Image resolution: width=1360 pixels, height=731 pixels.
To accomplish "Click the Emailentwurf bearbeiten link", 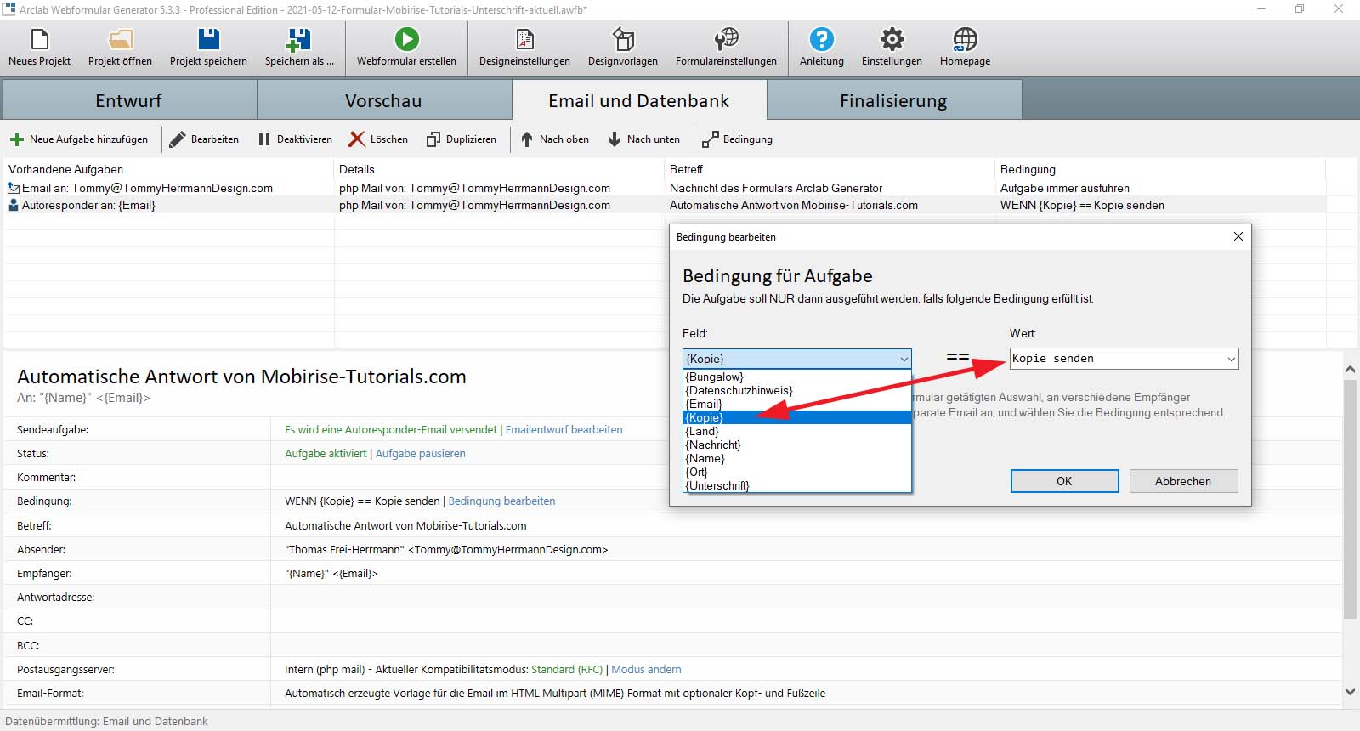I will pos(564,430).
